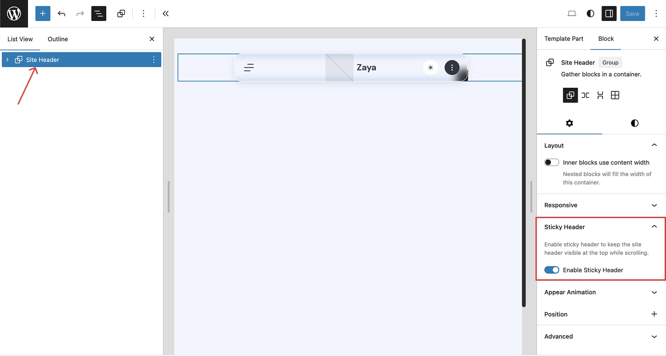This screenshot has height=356, width=666.
Task: Toggle the List View toolbar icon
Action: (x=99, y=14)
